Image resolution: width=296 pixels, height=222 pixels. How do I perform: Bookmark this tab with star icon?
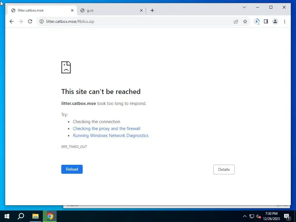click(245, 21)
